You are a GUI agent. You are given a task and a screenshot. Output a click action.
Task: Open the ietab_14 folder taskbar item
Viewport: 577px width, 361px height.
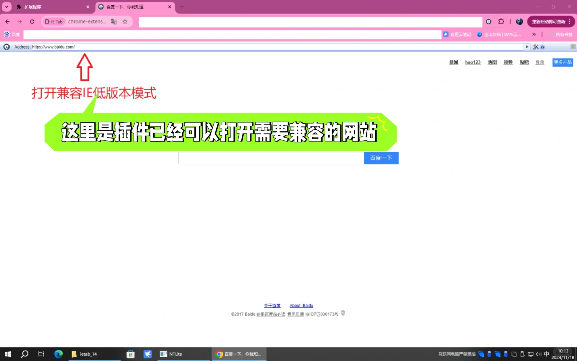click(x=94, y=354)
